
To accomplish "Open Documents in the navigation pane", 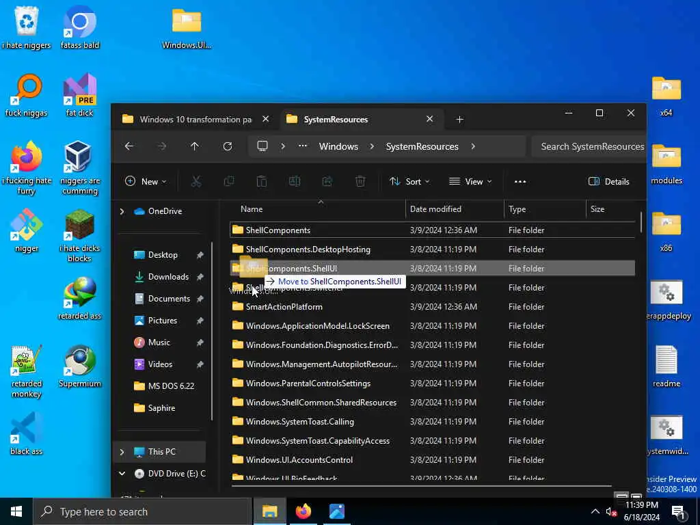I will pos(169,299).
